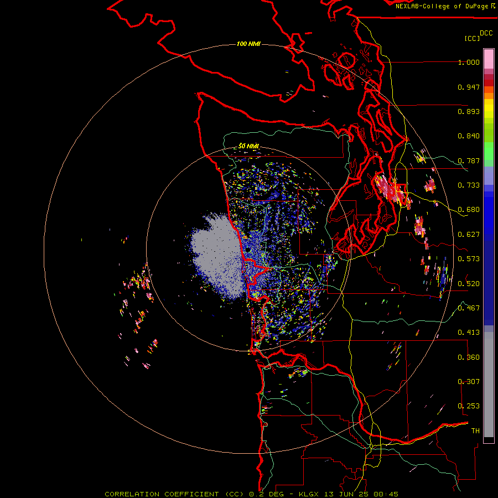Select the 0.893 scale value
The image size is (498, 498).
pyautogui.click(x=469, y=111)
